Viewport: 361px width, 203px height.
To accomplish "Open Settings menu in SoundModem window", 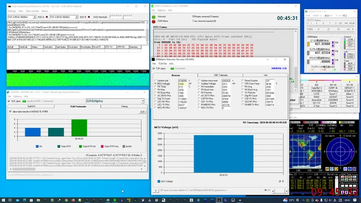I will tap(12, 11).
